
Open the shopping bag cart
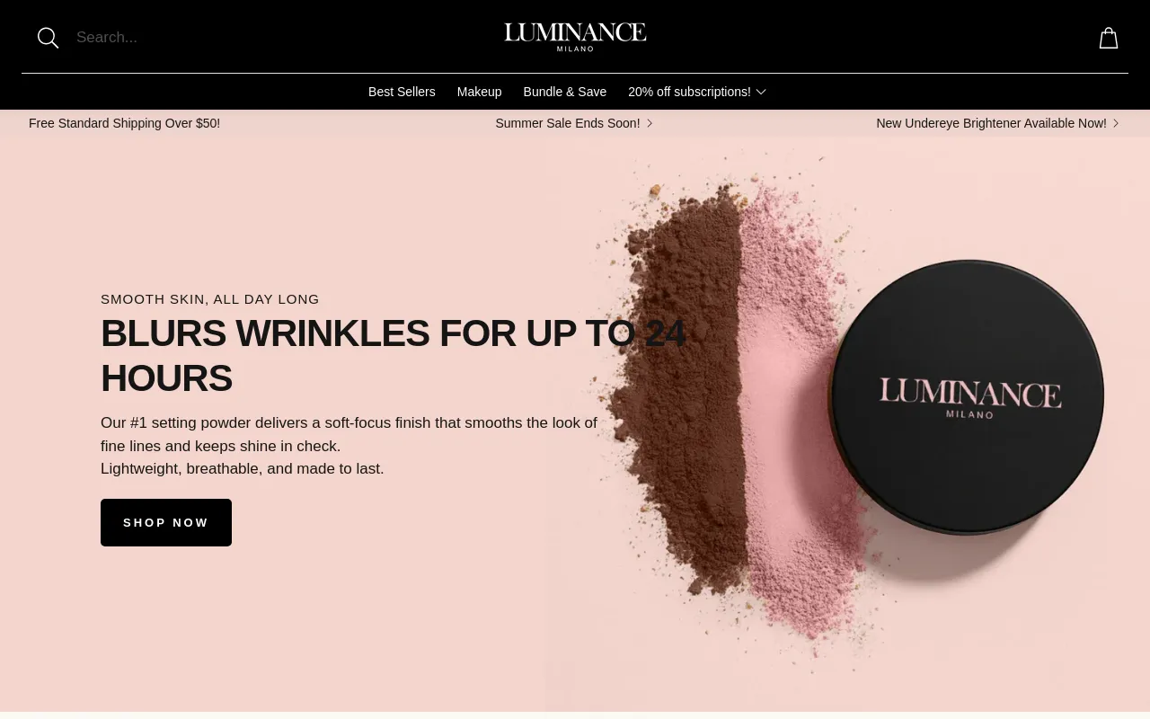click(1109, 38)
